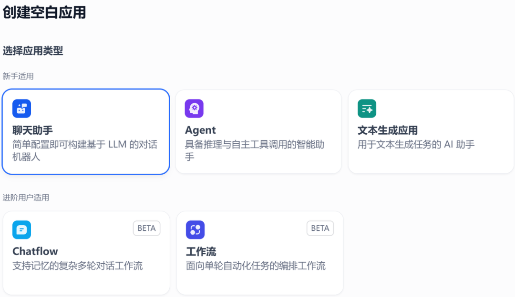Click the 工作流 description 面向单轮自动化任务
Viewport: 515px width, 297px height.
tap(256, 266)
